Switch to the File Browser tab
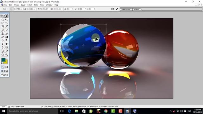 tap(126, 9)
